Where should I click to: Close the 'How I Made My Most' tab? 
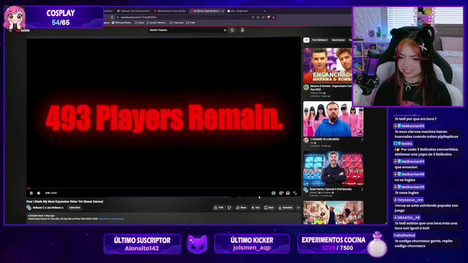pos(222,11)
